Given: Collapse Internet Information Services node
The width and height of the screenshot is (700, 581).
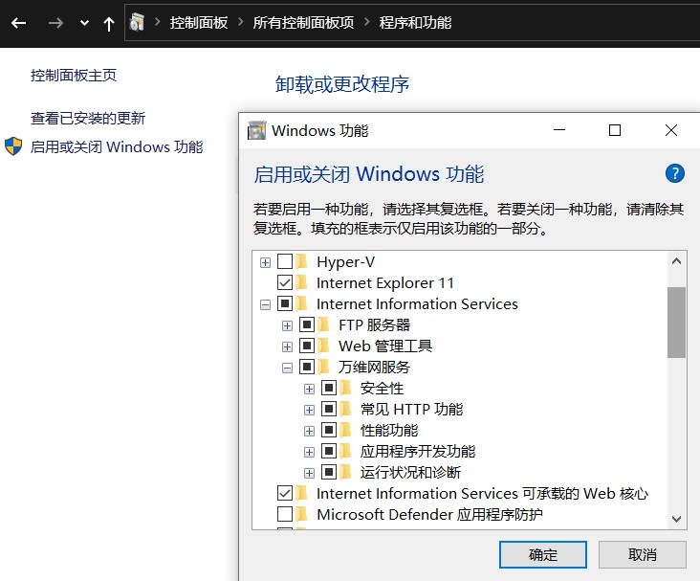Looking at the screenshot, I should tap(265, 304).
